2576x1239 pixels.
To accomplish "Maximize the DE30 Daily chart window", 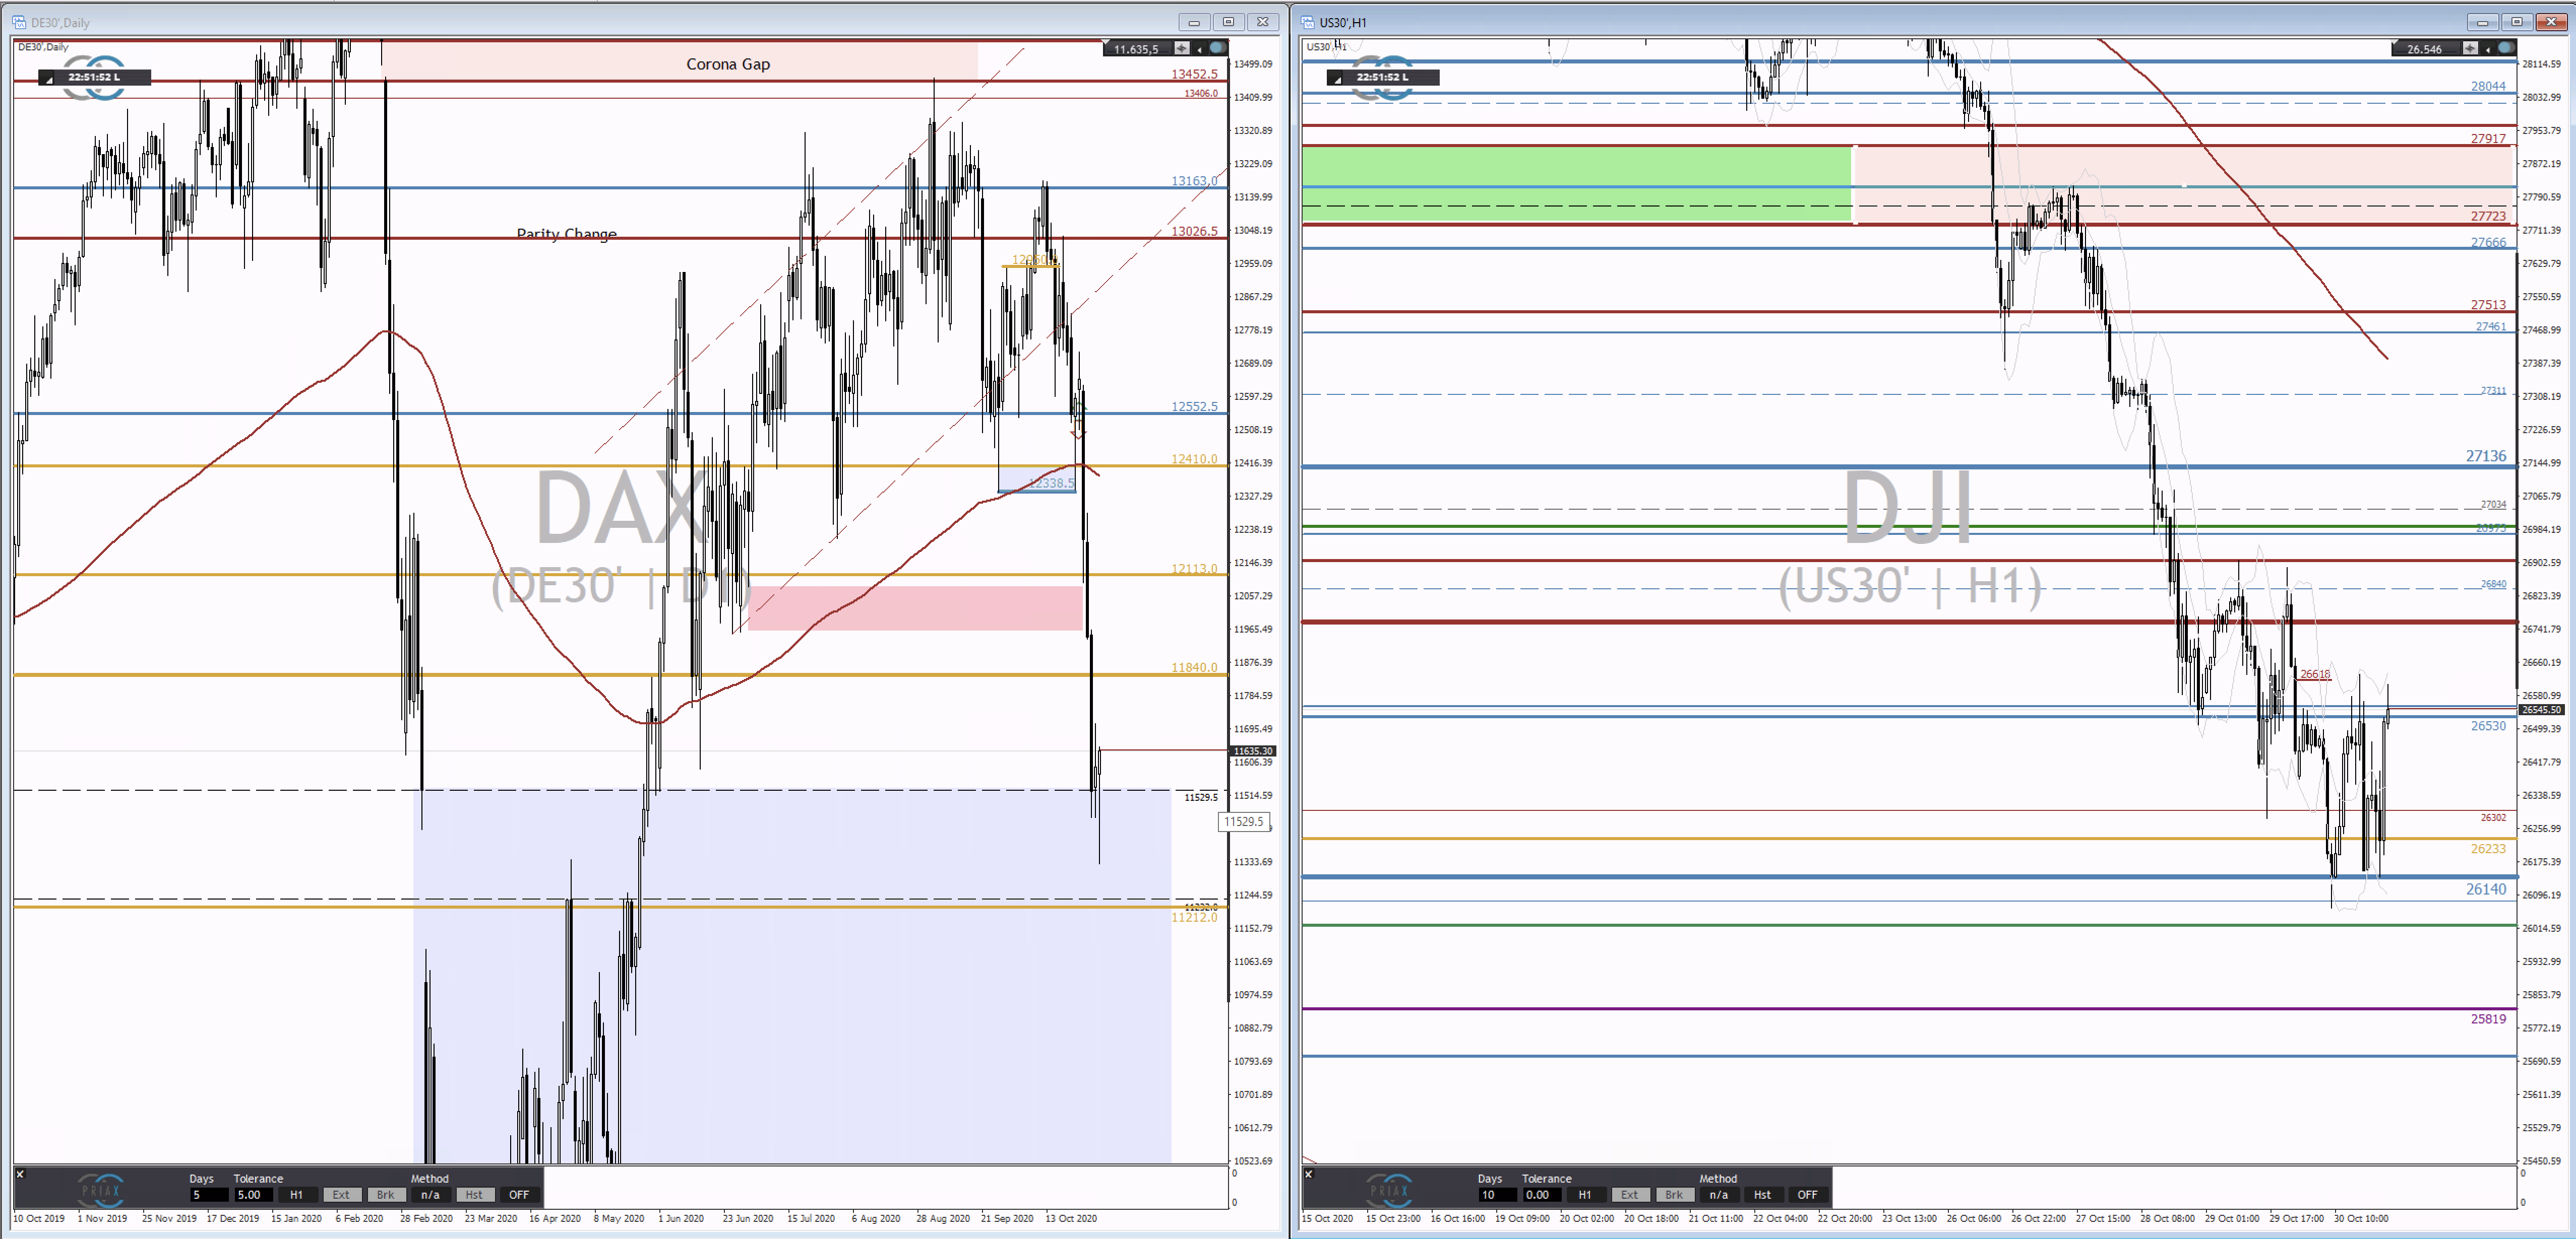I will tap(1228, 22).
